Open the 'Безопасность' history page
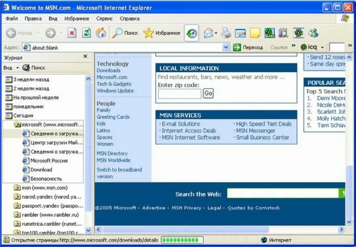Screen dimensions: 356x247 42,179
